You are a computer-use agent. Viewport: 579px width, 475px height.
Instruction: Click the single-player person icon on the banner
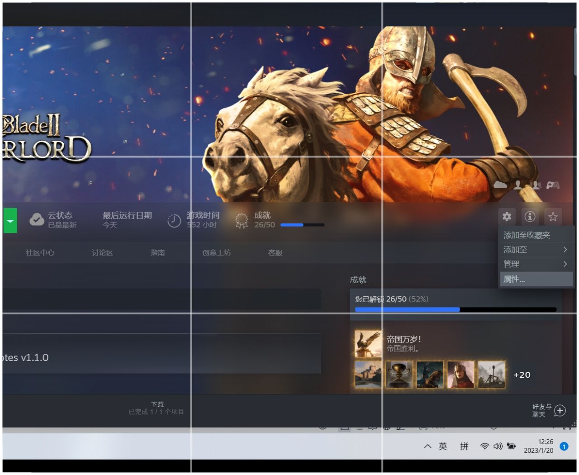coord(518,185)
